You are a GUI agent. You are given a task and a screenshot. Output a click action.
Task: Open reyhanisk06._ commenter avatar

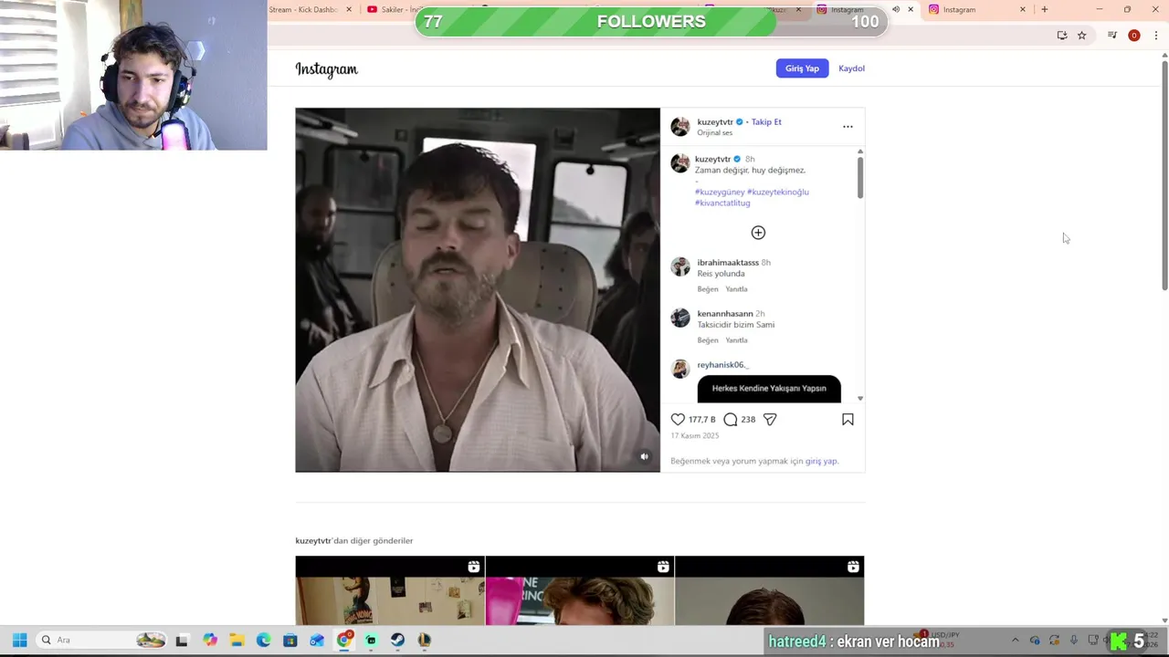(x=680, y=369)
